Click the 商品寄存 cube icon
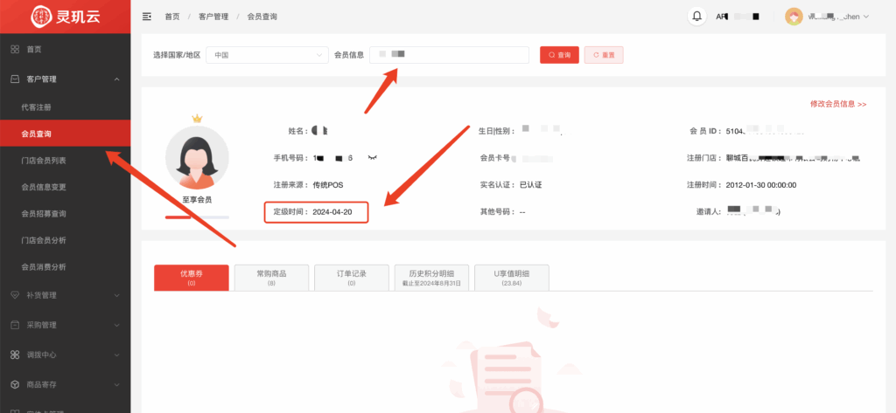The image size is (896, 413). [16, 384]
